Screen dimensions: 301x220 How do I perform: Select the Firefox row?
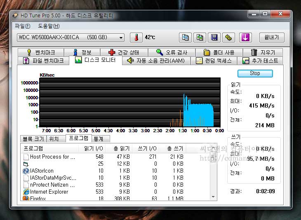(x=115, y=198)
